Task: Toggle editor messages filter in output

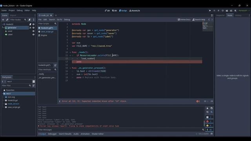Action: [x=209, y=130]
